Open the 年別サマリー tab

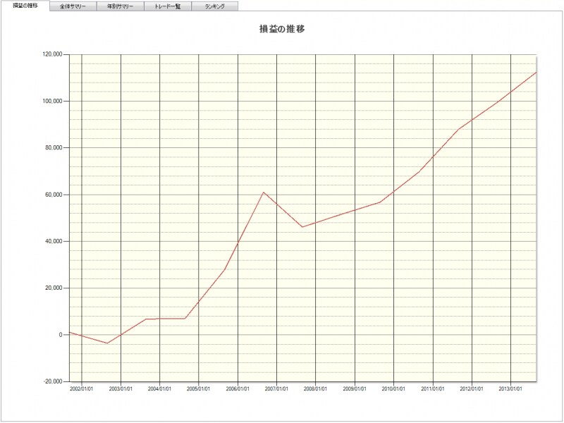click(120, 6)
